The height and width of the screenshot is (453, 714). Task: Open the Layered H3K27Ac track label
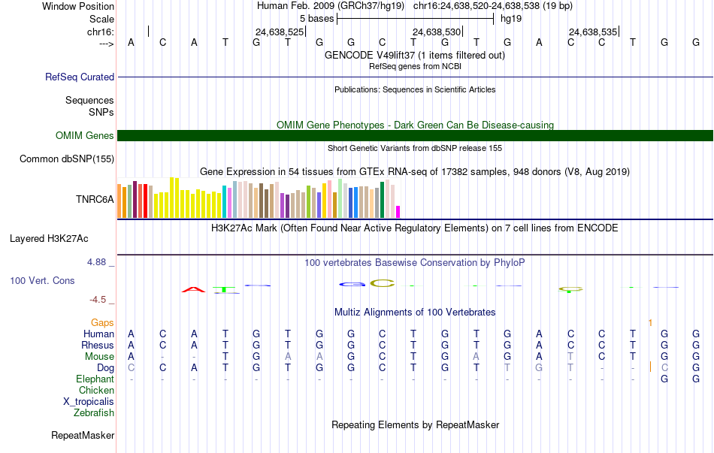coord(49,239)
